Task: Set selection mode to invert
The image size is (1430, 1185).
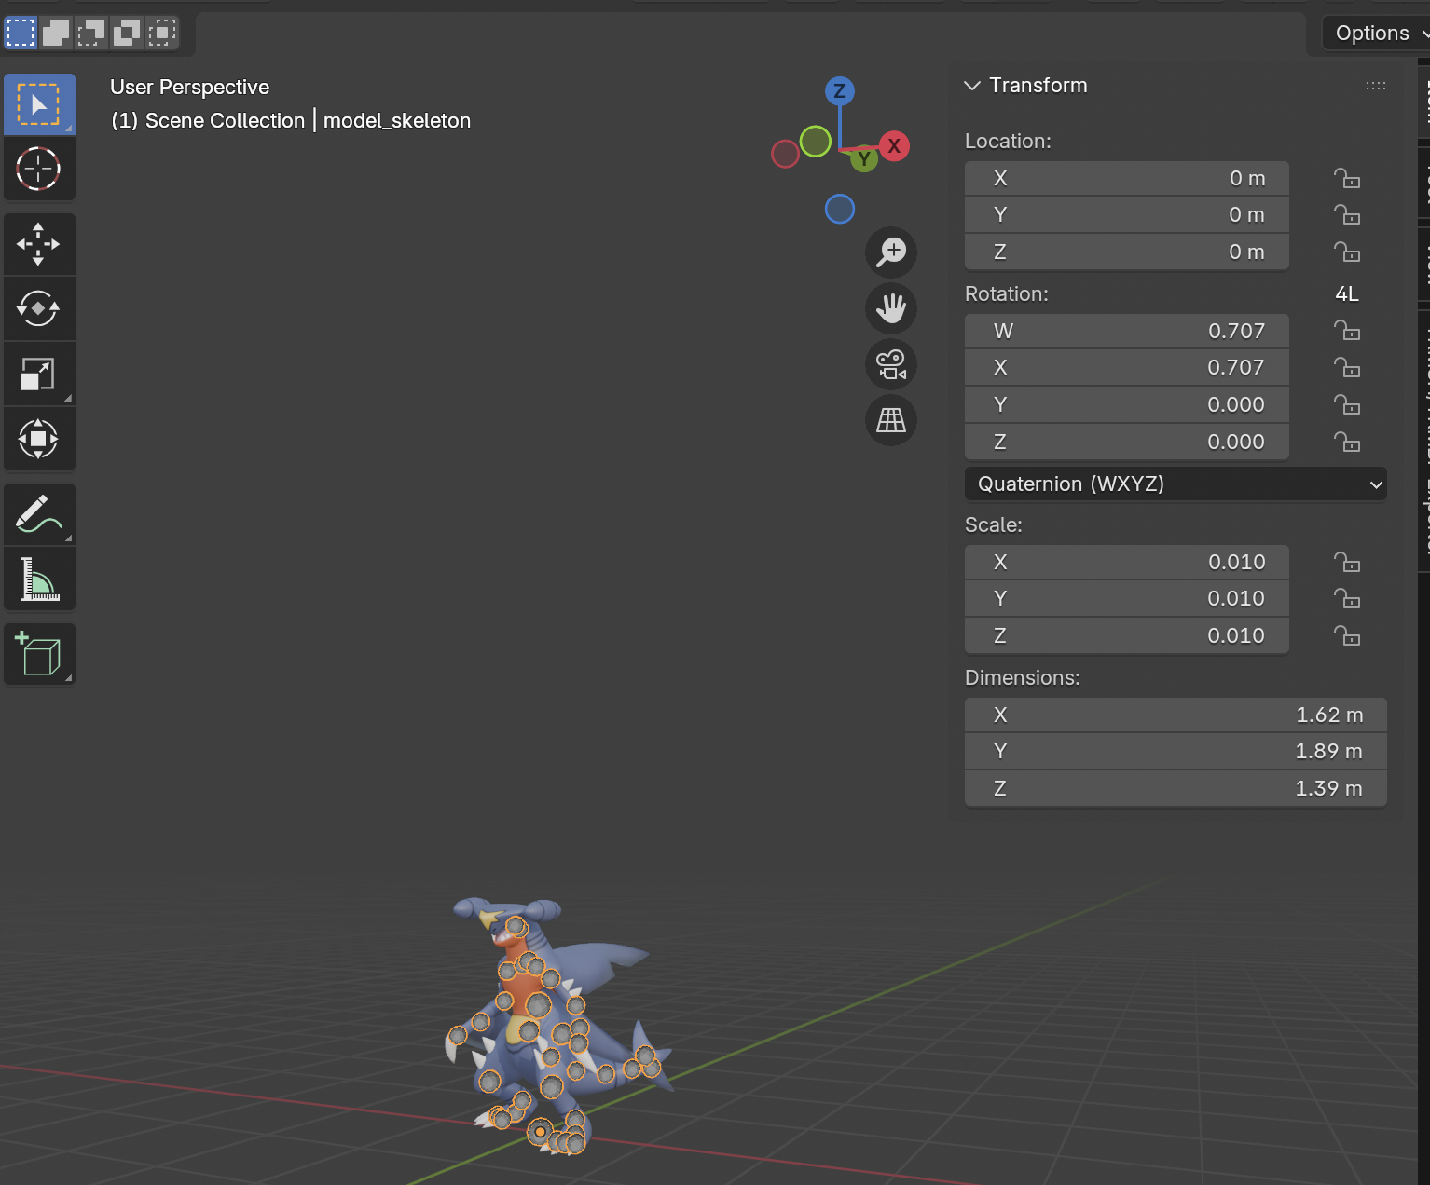Action: pos(127,33)
